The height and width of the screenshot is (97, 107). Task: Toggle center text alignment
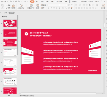[79, 8]
